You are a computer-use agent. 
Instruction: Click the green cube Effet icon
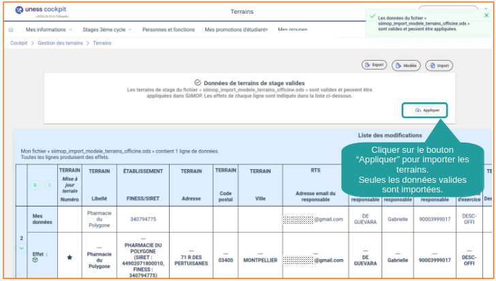pyautogui.click(x=35, y=260)
